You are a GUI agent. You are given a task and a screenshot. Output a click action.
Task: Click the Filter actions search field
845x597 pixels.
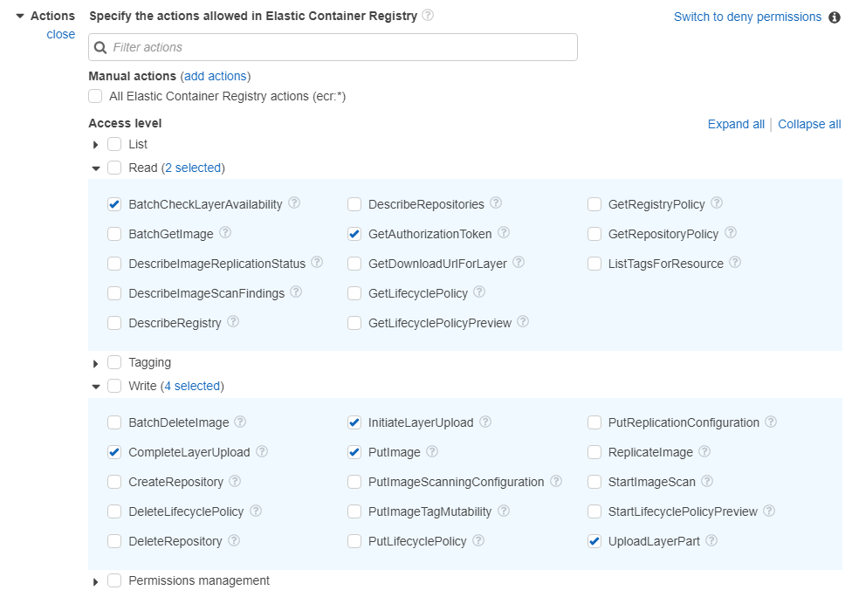pos(333,47)
